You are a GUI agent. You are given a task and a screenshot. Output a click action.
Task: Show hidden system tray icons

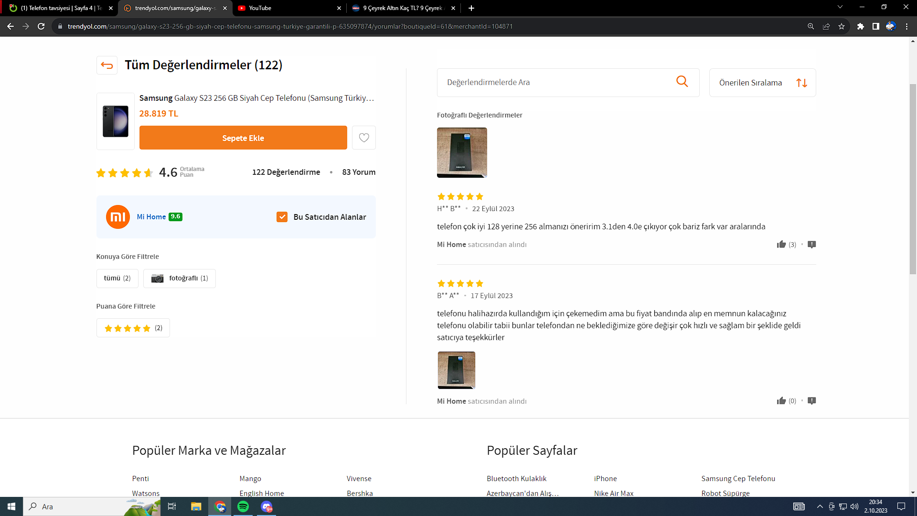coord(820,506)
